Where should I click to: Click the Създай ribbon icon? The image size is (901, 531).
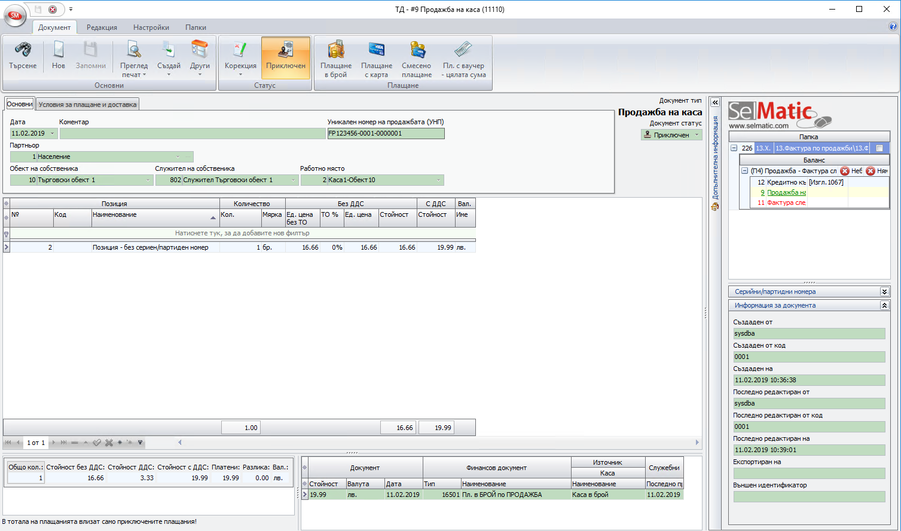pos(169,50)
